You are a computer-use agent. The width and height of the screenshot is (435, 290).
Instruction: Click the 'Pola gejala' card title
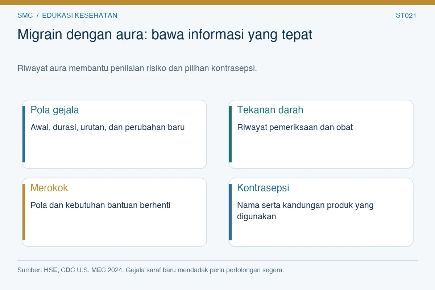click(x=55, y=110)
